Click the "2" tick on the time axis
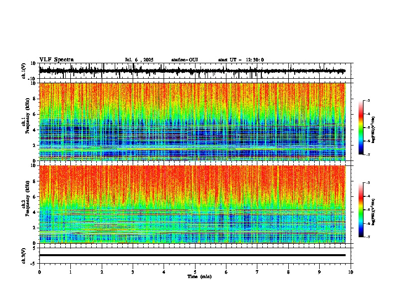This screenshot has width=395, height=305. point(102,272)
